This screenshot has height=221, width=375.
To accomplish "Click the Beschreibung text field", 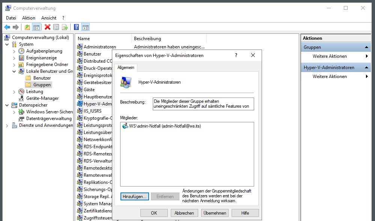I will click(x=203, y=104).
